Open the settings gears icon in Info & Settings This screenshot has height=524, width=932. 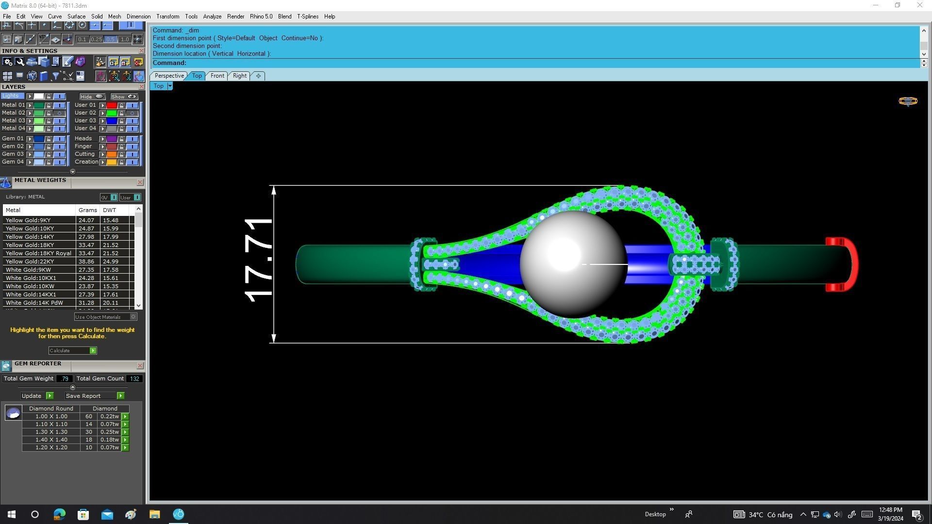coord(7,62)
